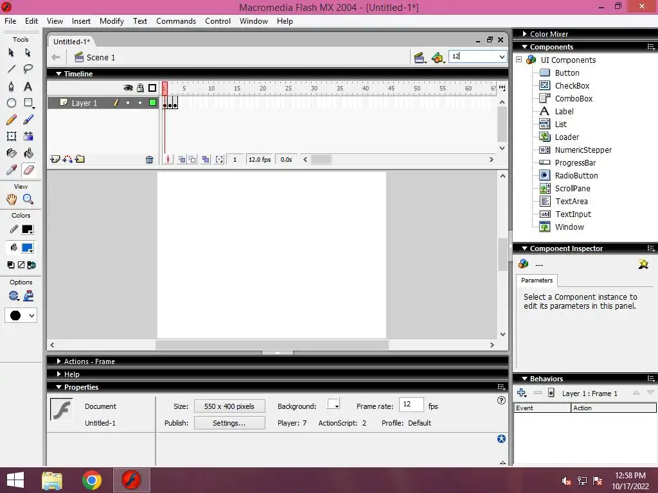The height and width of the screenshot is (493, 658).
Task: Select the Zoom magnifier tool
Action: click(28, 199)
